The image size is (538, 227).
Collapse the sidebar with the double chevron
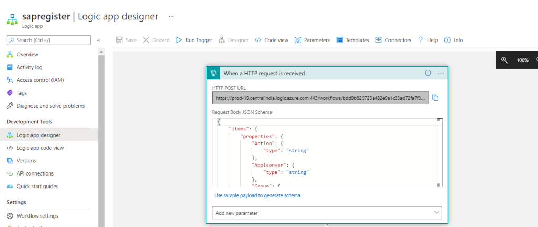(x=98, y=40)
